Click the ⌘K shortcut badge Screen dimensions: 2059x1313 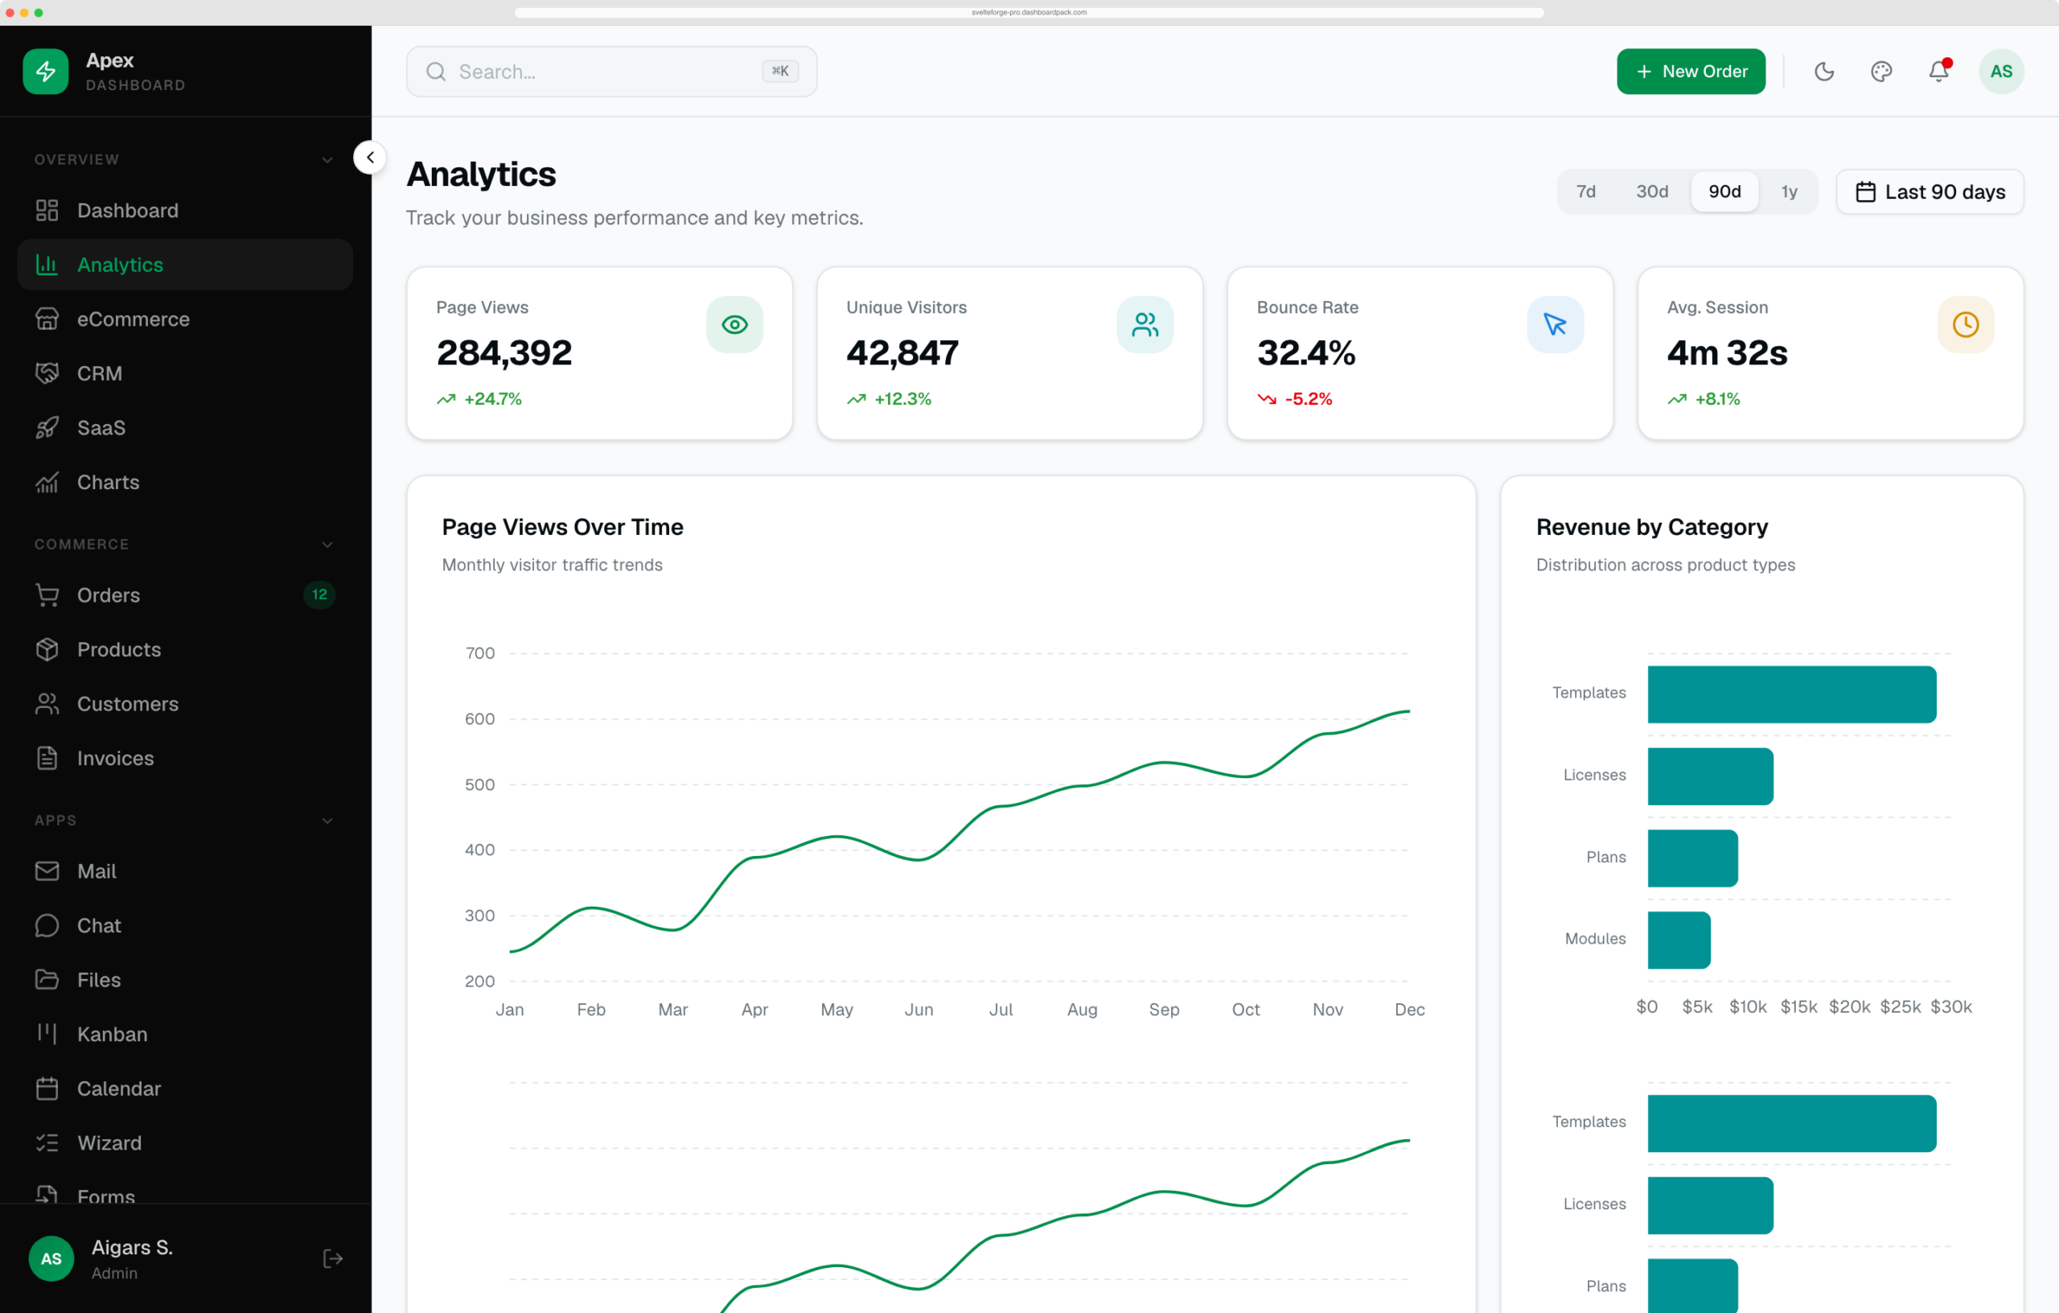coord(781,71)
